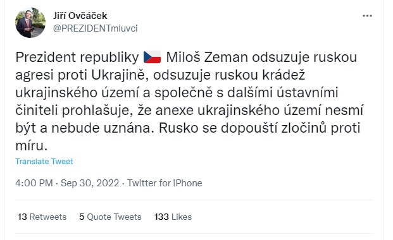Click the final word míru. in the tweet

32,146
